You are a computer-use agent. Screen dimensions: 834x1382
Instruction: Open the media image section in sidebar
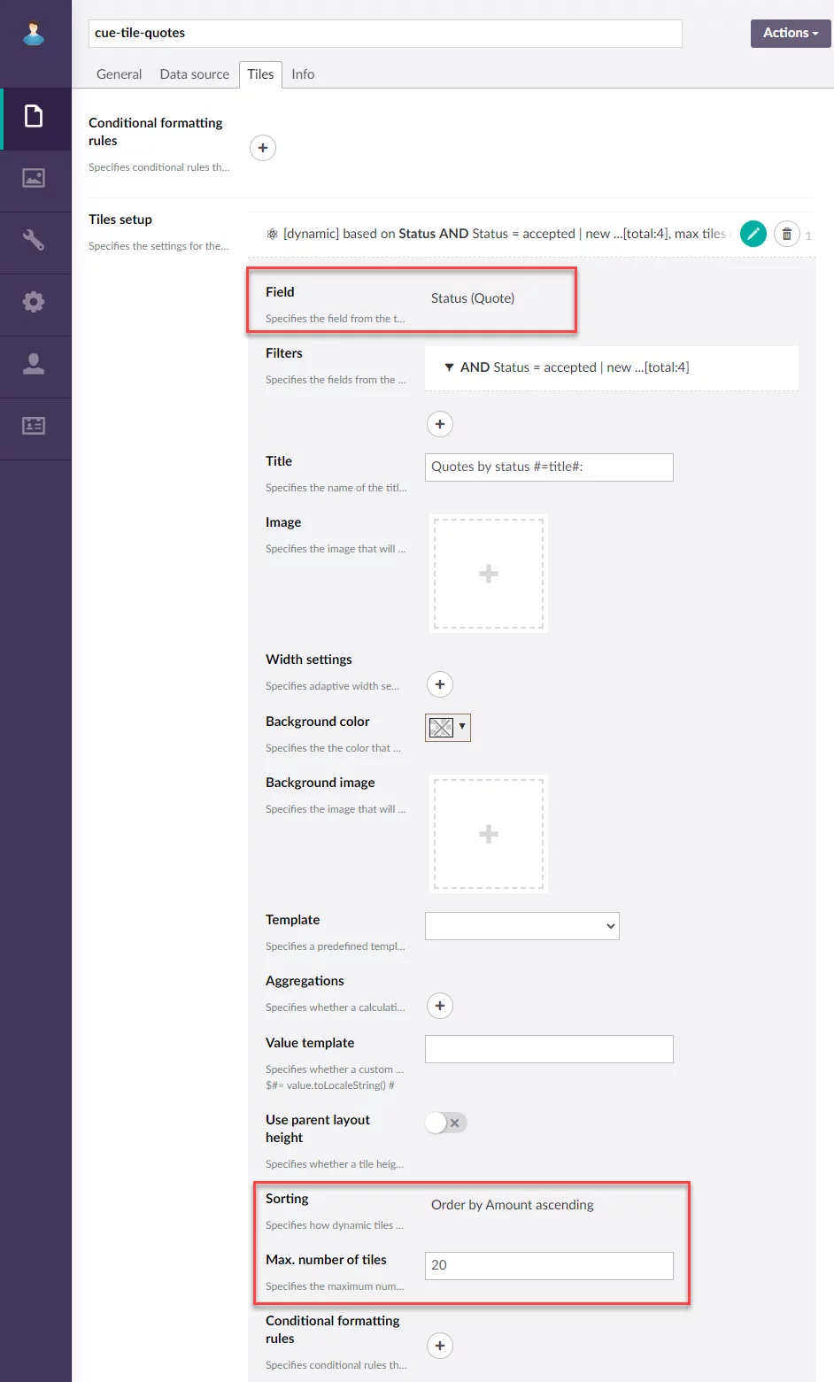tap(34, 179)
